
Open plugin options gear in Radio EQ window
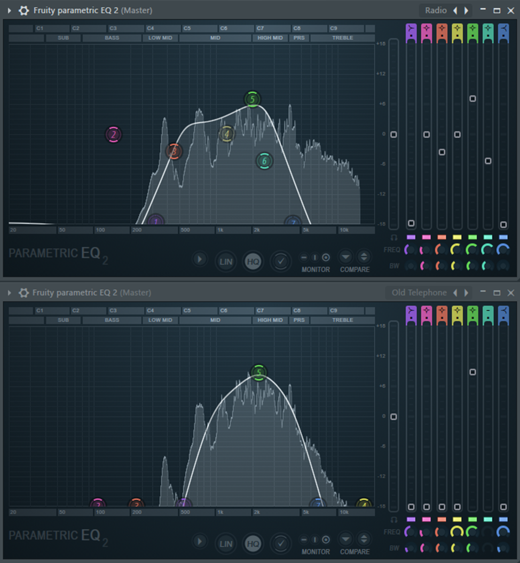(23, 10)
